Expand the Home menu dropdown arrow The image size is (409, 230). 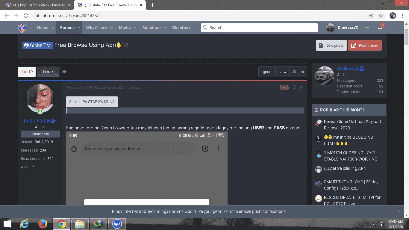click(53, 28)
